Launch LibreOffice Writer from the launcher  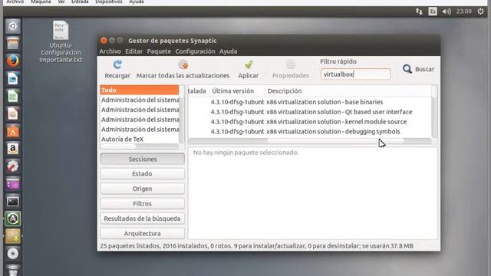click(12, 78)
